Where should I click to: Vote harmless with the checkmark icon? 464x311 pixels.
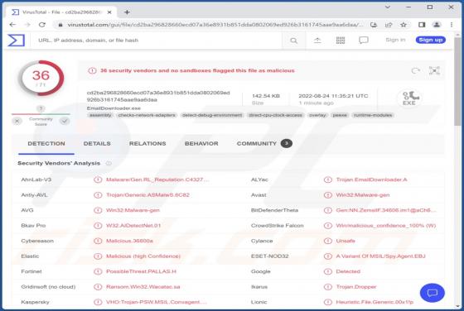point(65,121)
